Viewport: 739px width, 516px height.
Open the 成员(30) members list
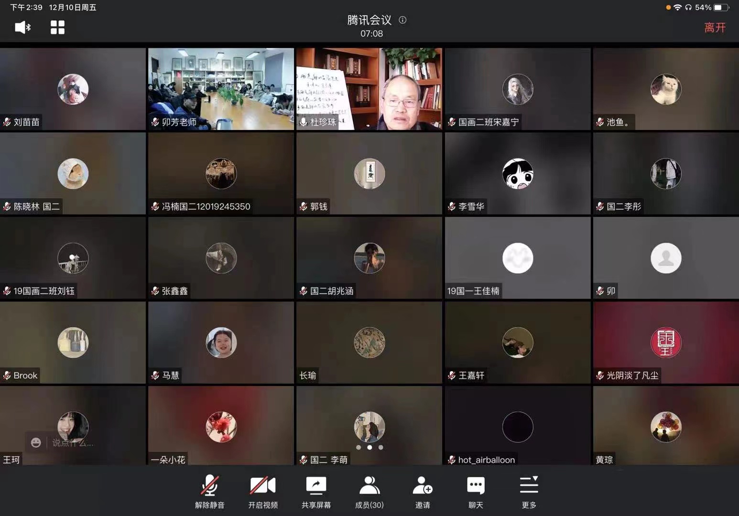(369, 492)
